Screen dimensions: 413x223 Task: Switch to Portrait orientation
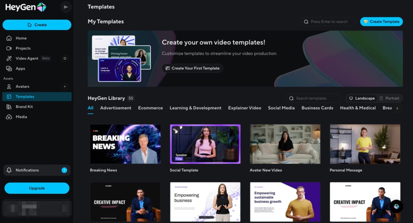pos(389,98)
